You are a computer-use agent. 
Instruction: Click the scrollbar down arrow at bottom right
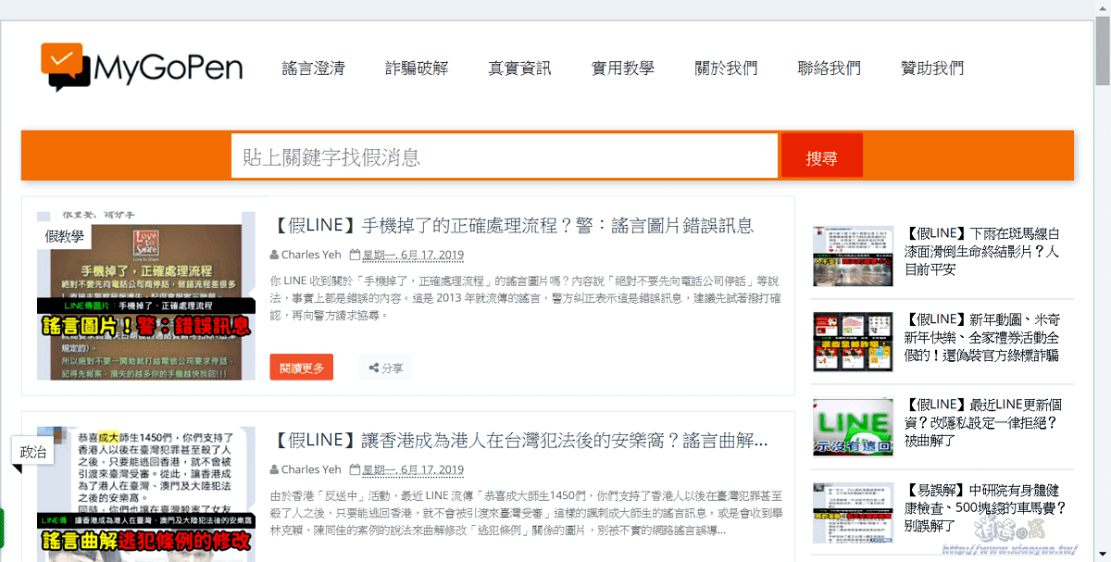pyautogui.click(x=1103, y=553)
